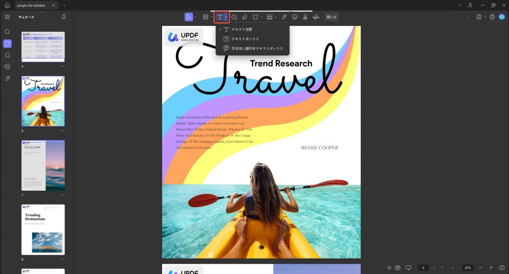This screenshot has height=274, width=509.
Task: Open the stamp tool
Action: pyautogui.click(x=305, y=17)
